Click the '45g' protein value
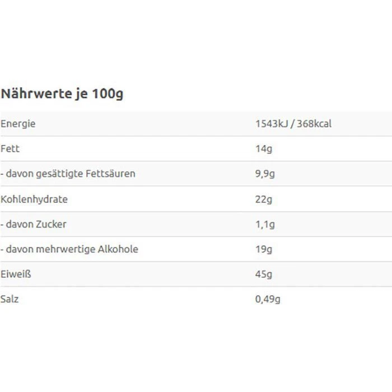392x392 pixels. pyautogui.click(x=263, y=274)
